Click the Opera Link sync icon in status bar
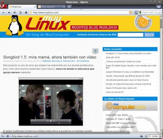Screen dimensions: 163x139 click(2, 136)
